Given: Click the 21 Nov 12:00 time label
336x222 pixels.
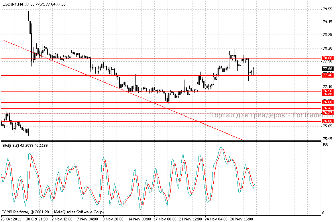Looking at the screenshot, I should (x=191, y=219).
